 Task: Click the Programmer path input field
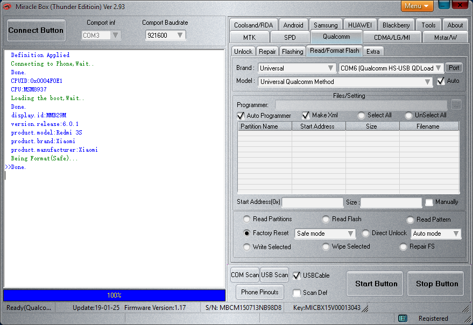[x=362, y=105]
